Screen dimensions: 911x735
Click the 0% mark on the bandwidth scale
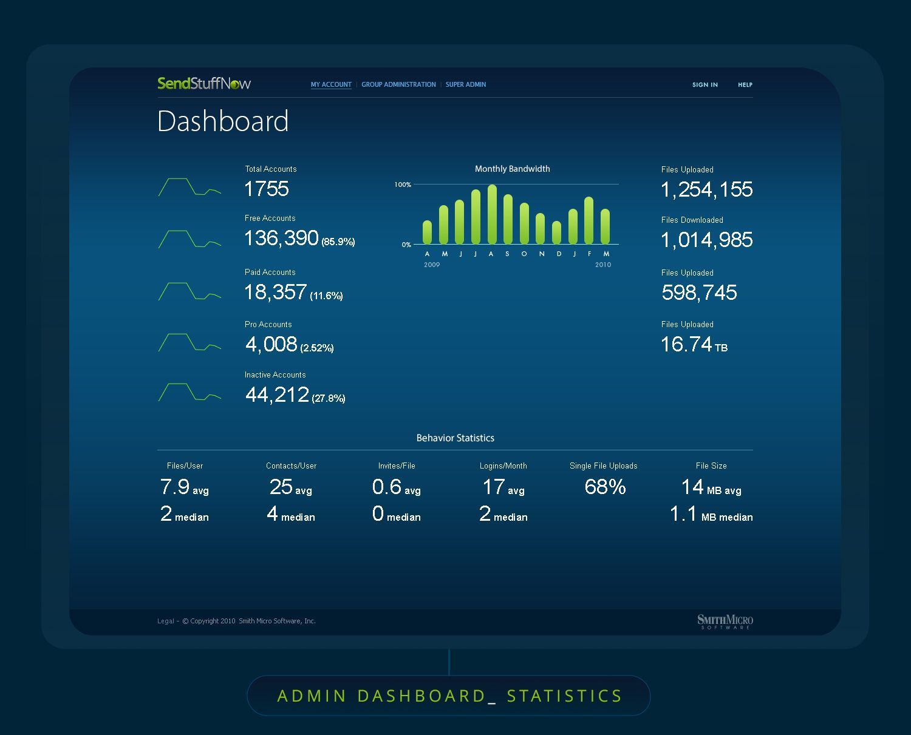tap(405, 244)
